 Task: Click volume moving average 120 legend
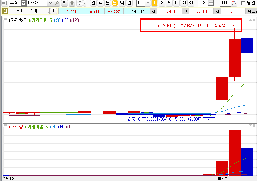[x=71, y=127]
